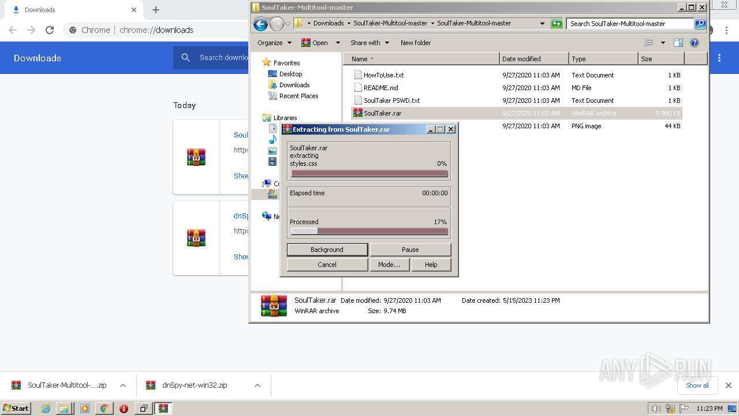The image size is (739, 416).
Task: Sort files by the Name column header
Action: pos(421,59)
